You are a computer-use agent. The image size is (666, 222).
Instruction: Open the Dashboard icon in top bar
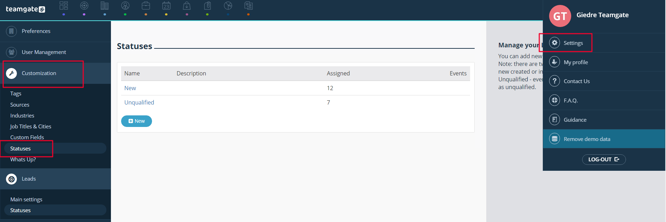[x=64, y=6]
